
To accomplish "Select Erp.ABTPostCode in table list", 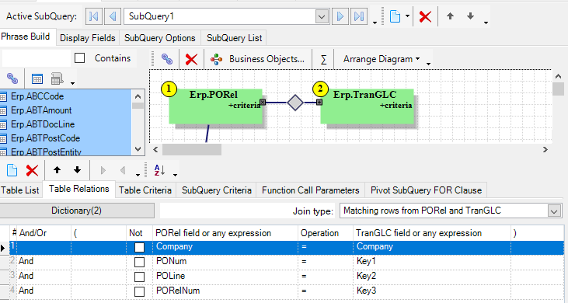I will 45,138.
